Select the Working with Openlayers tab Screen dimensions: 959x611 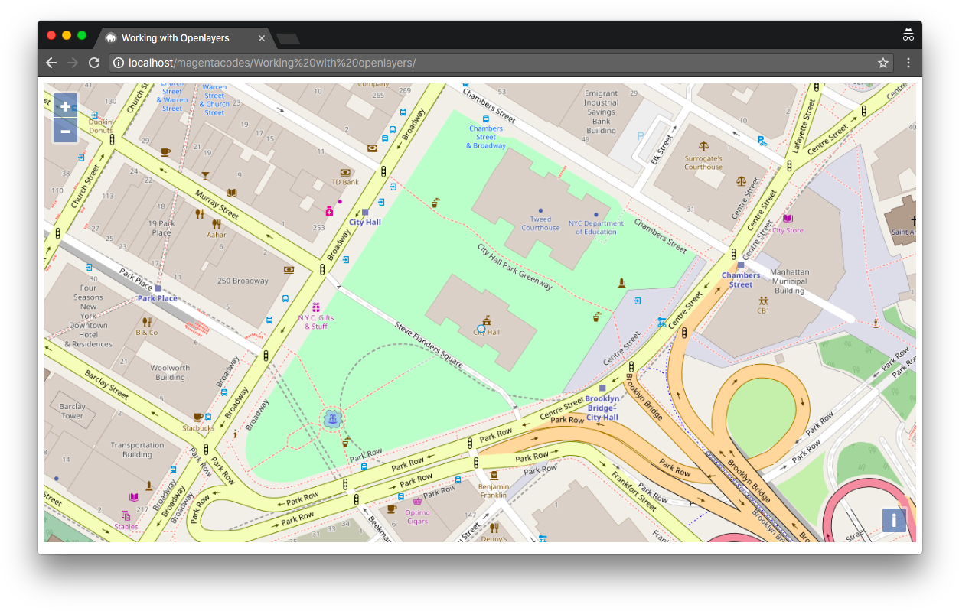(x=184, y=37)
